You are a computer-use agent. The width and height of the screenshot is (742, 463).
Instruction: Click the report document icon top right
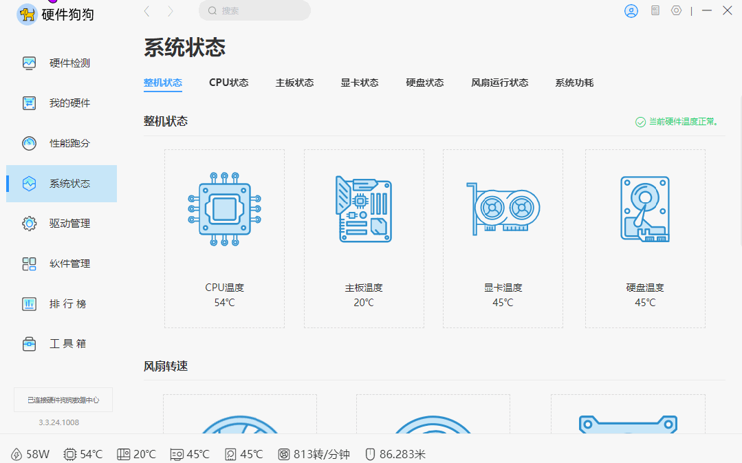click(x=655, y=10)
